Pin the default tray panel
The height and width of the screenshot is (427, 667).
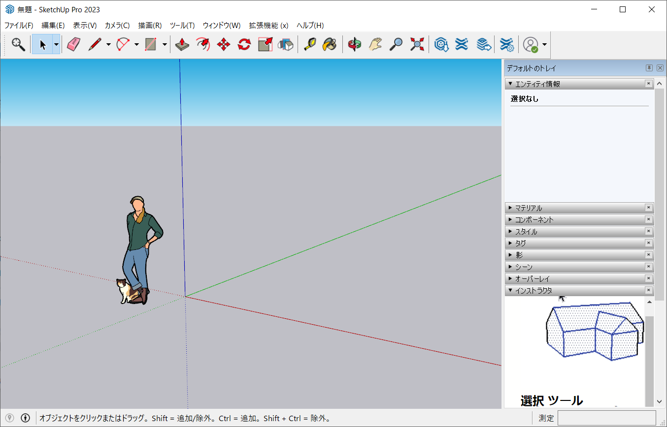pyautogui.click(x=649, y=68)
